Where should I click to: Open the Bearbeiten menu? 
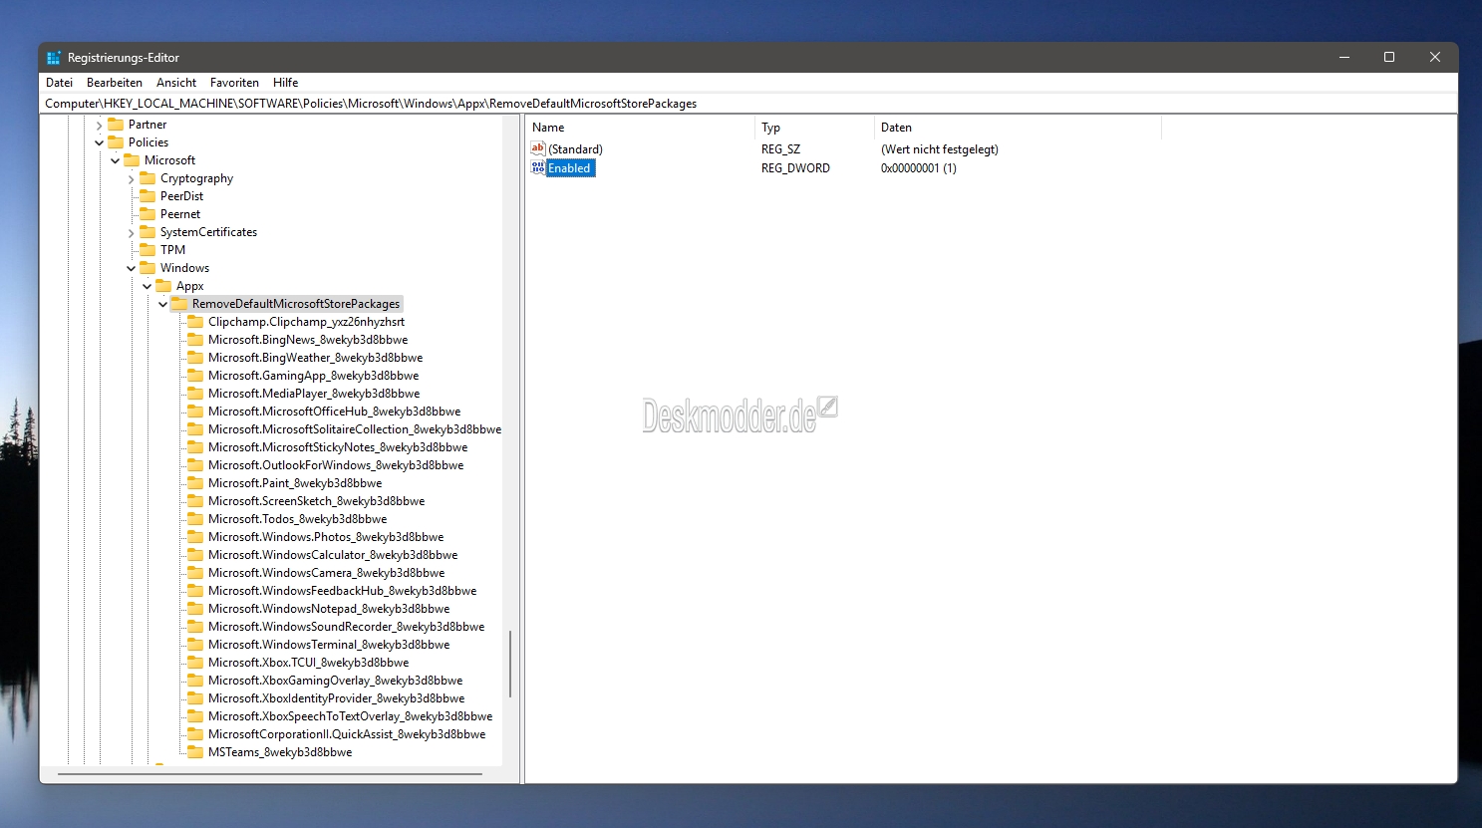coord(115,83)
